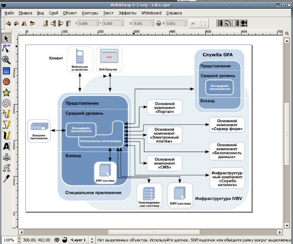Open the Whiteboard menu
Screen dimensions: 293x244
click(151, 13)
